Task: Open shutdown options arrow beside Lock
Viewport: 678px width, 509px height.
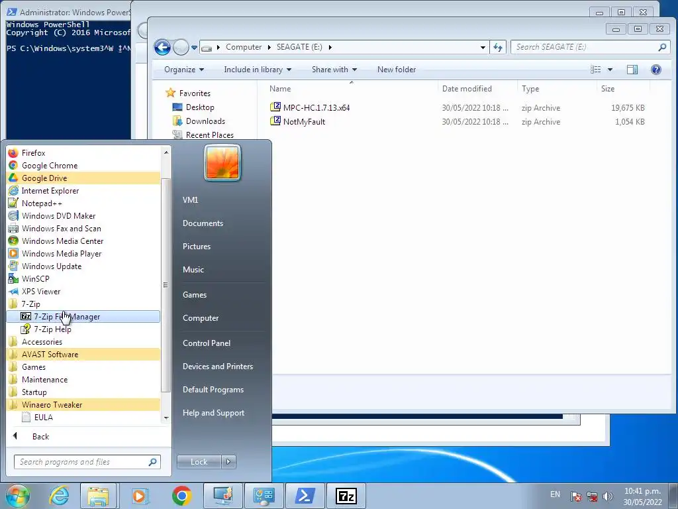Action: pos(228,462)
